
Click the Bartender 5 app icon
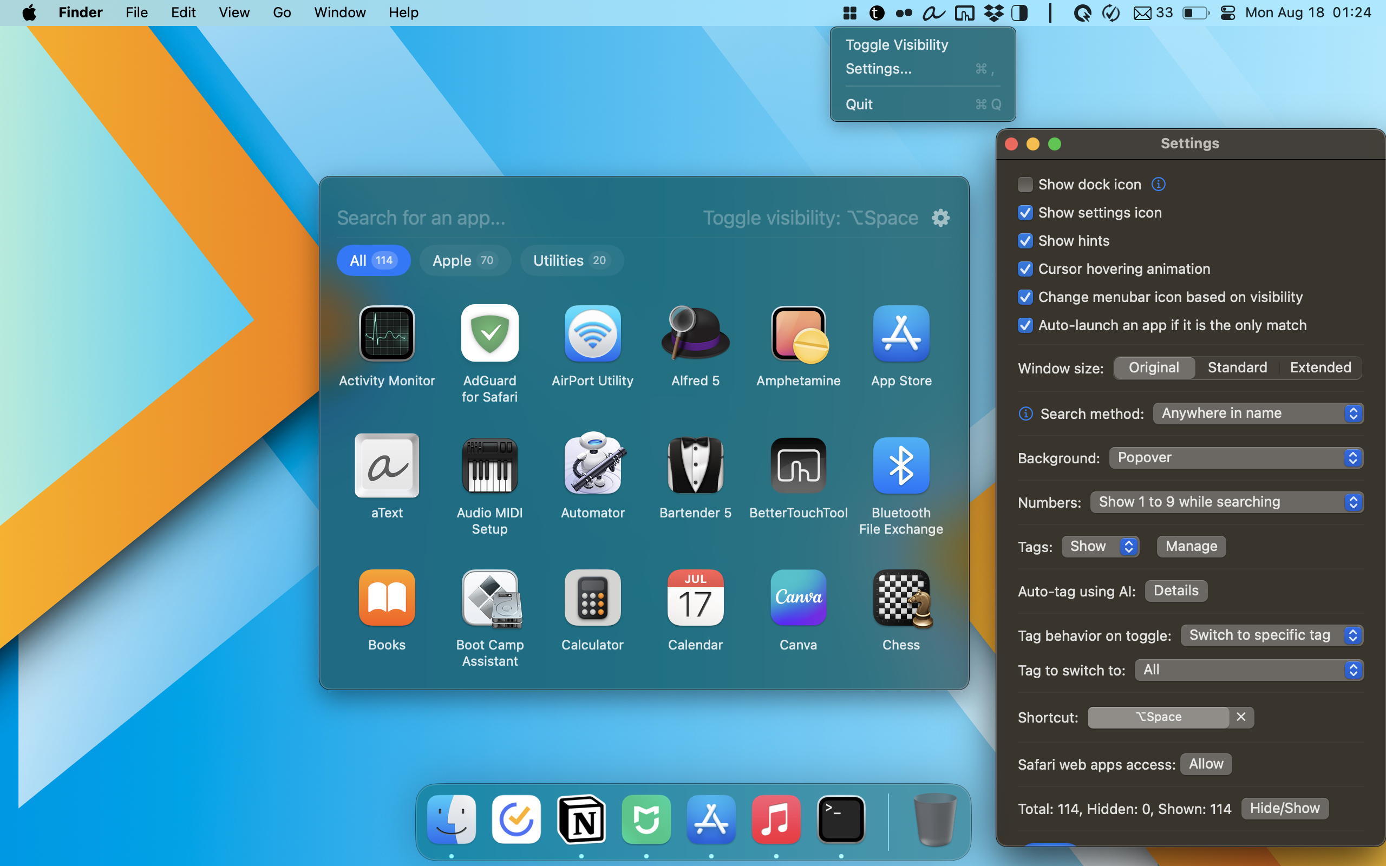coord(695,465)
